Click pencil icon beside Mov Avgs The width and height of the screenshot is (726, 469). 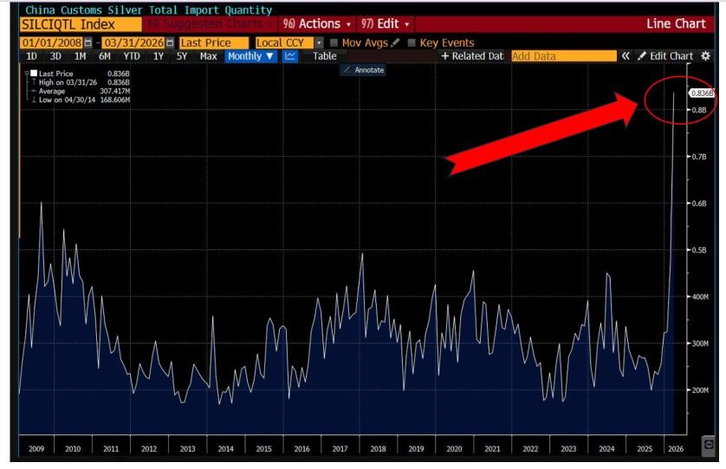pos(395,42)
